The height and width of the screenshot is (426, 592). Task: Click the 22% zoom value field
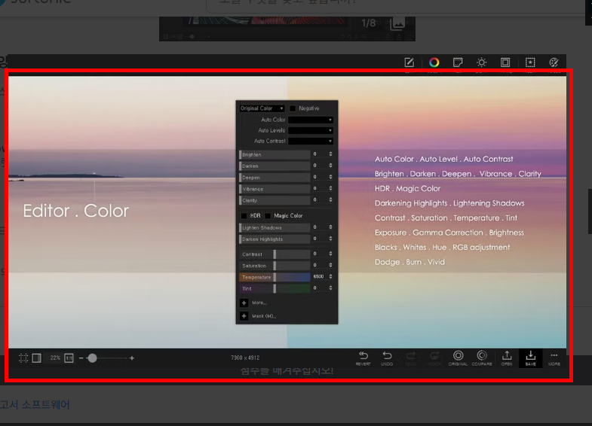coord(55,358)
